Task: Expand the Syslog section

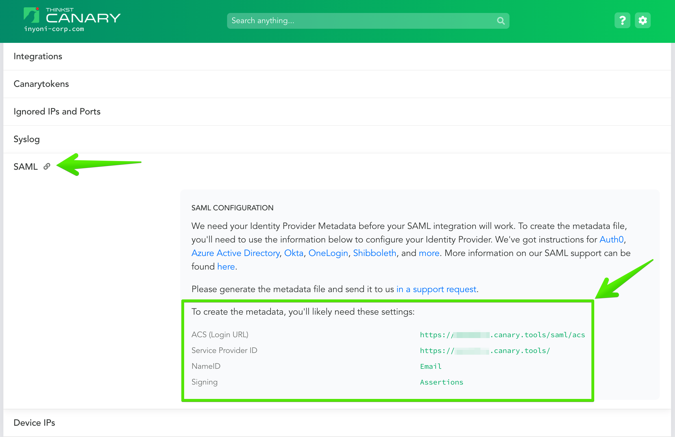Action: 337,139
